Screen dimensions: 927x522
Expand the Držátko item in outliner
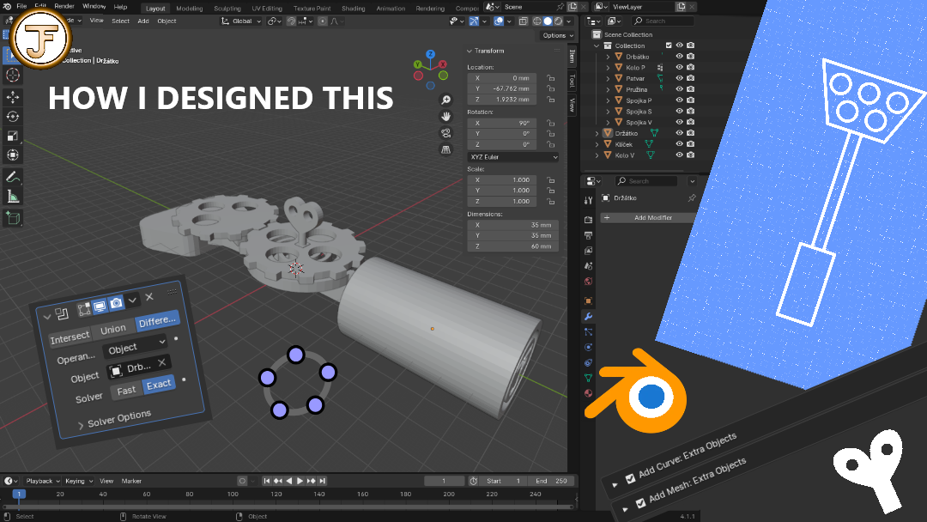tap(597, 134)
